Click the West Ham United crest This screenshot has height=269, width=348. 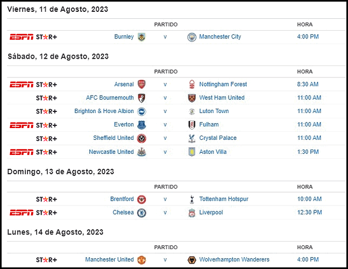192,98
